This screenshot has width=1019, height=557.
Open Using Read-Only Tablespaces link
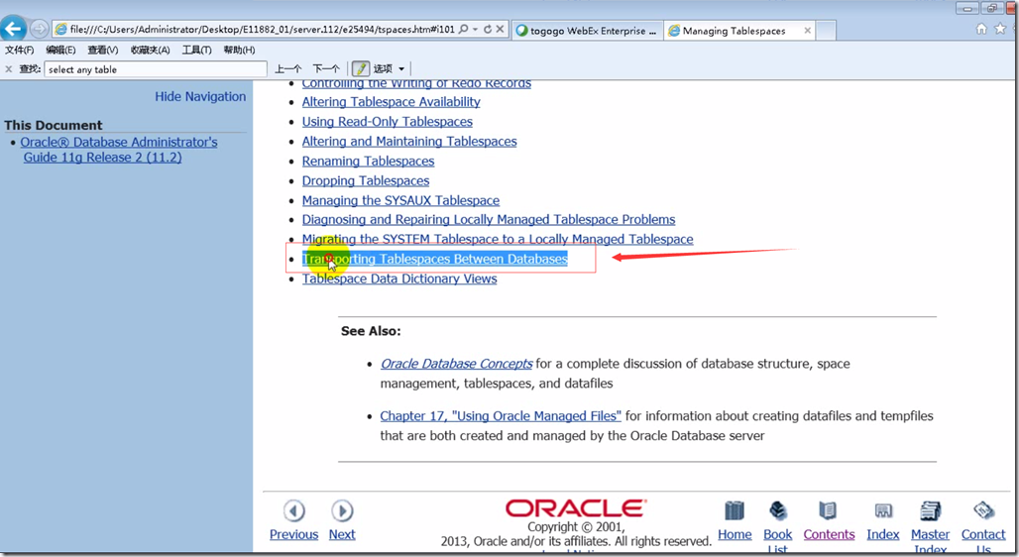[x=388, y=122]
